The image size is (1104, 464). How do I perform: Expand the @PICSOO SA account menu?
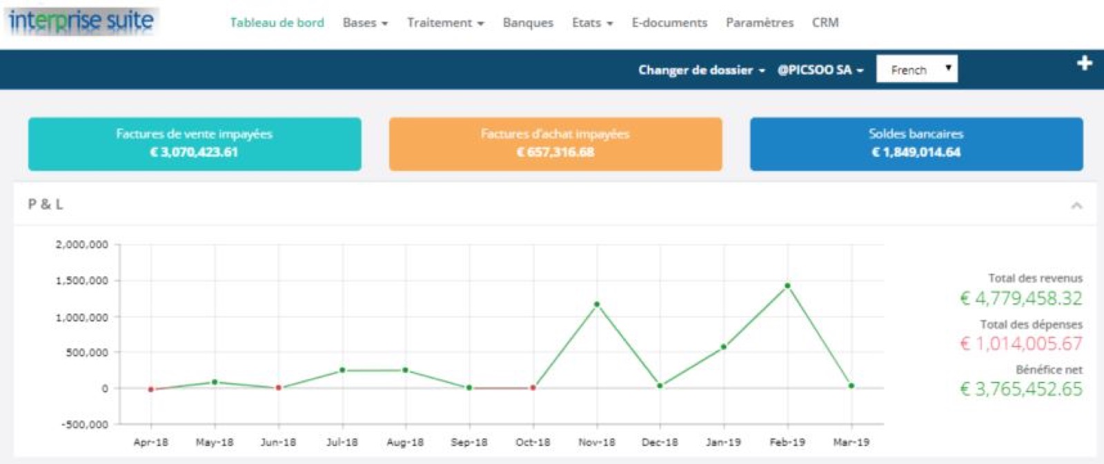[820, 70]
